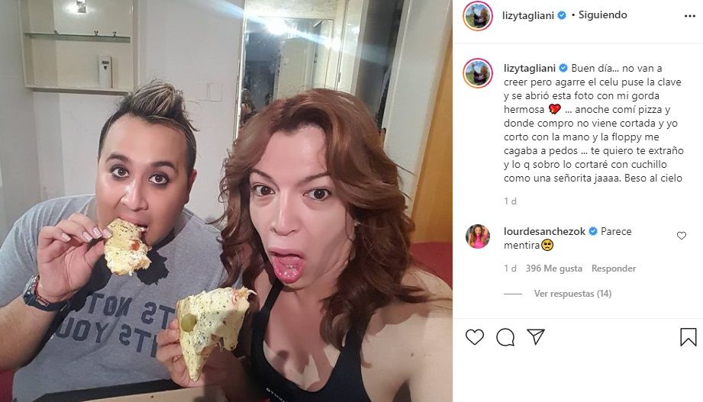The image size is (703, 402).
Task: View the 396 Me gusta likes list
Action: [553, 269]
